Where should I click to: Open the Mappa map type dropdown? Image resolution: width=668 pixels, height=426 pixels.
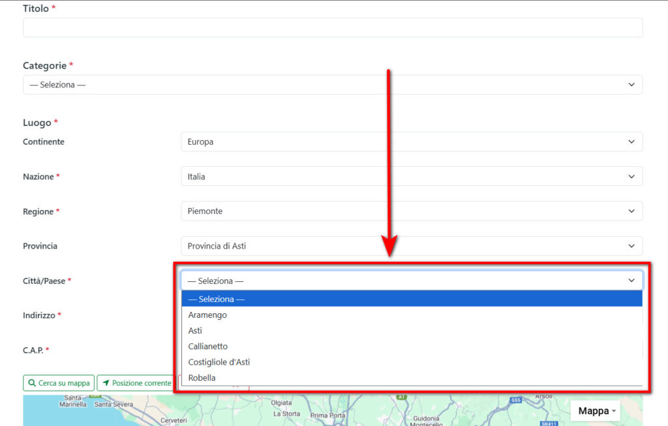click(x=597, y=411)
